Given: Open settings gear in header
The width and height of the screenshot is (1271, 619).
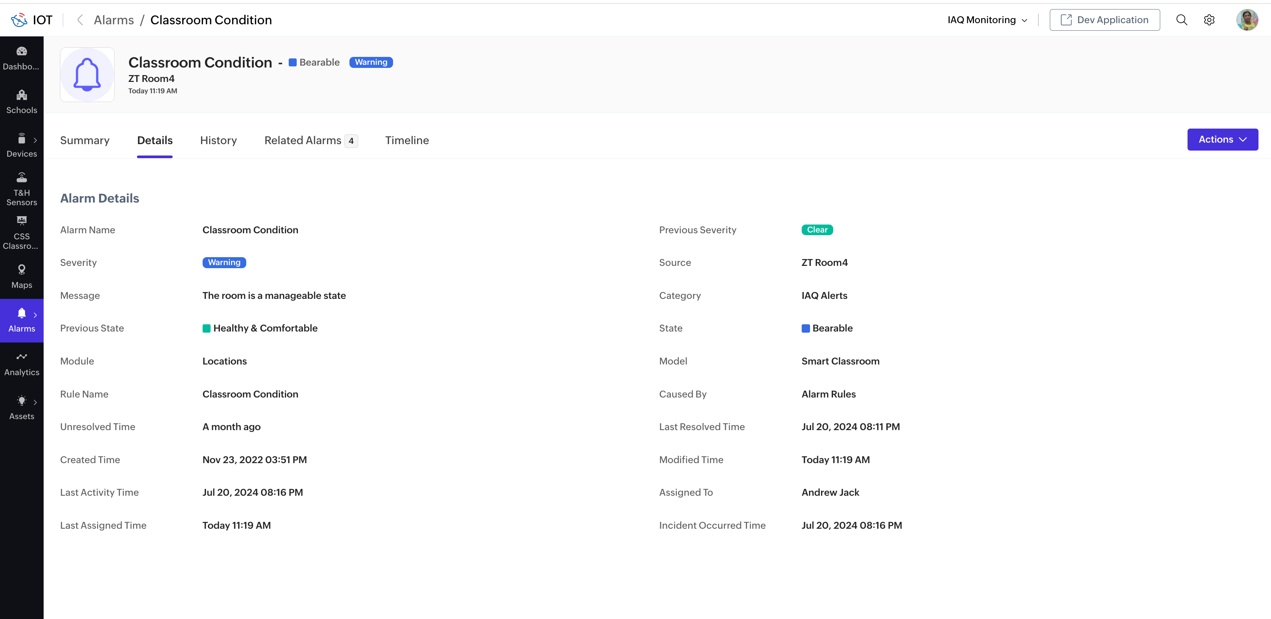Looking at the screenshot, I should pyautogui.click(x=1209, y=20).
